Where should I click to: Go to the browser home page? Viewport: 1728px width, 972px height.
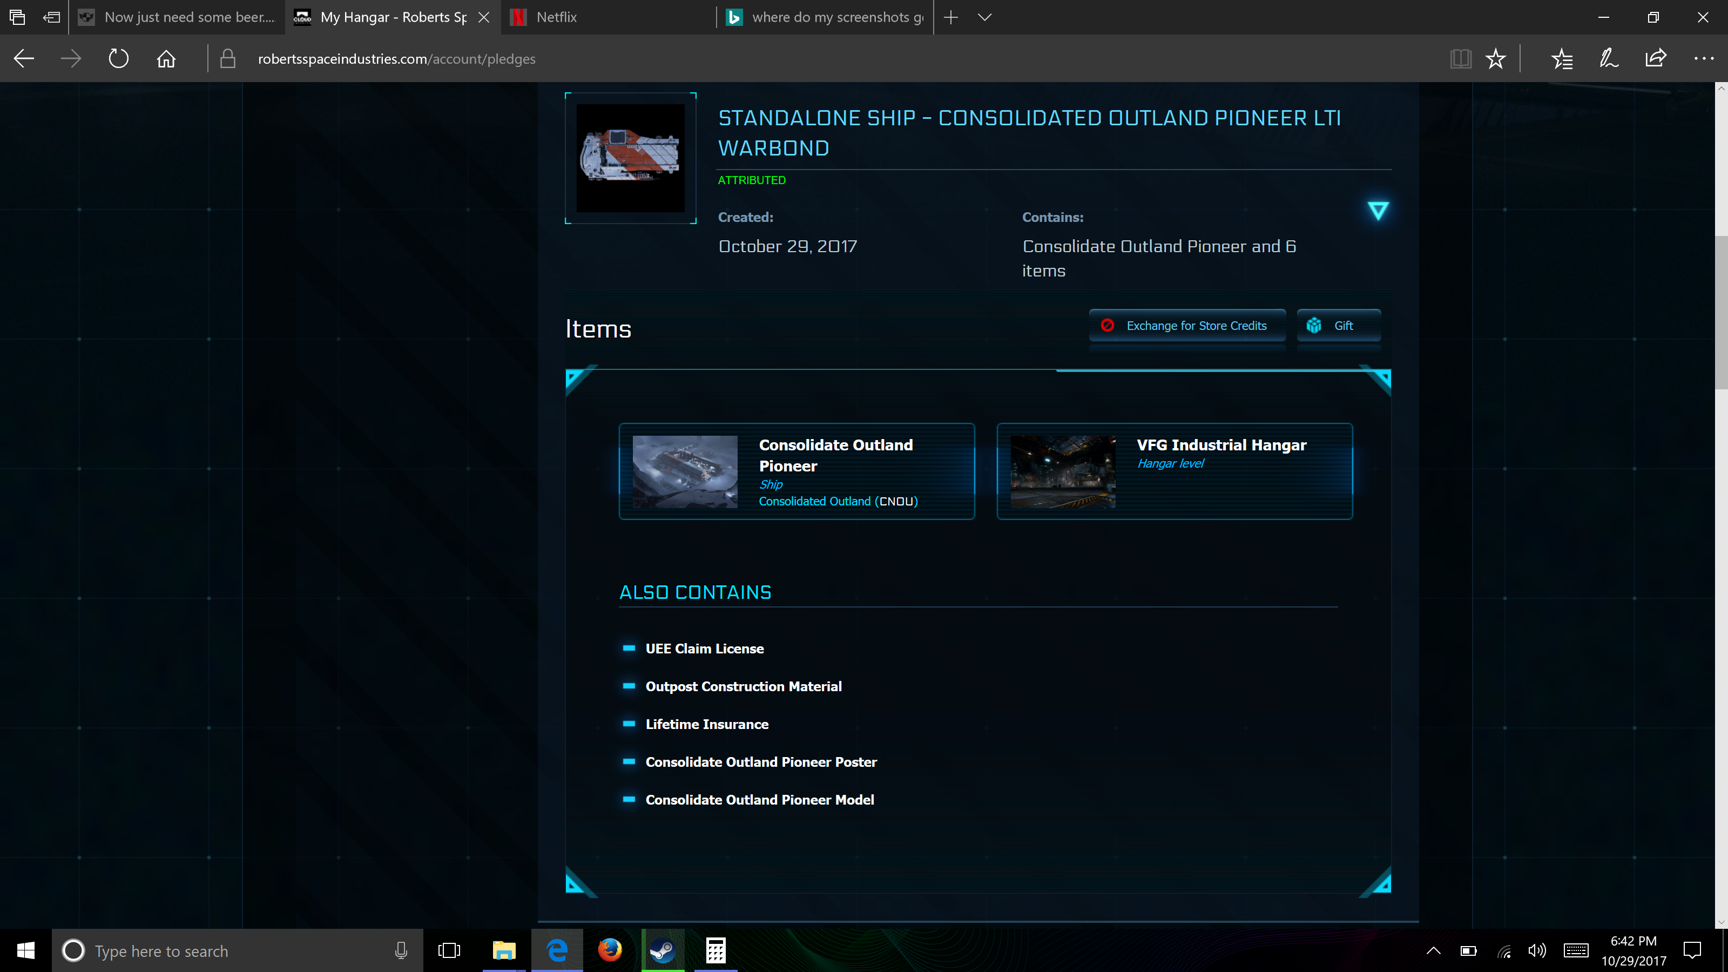click(166, 59)
